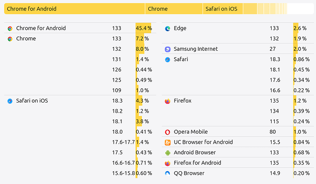Screen dimensions: 316x184
Task: Click the UC Browser for Android icon
Action: (168, 142)
